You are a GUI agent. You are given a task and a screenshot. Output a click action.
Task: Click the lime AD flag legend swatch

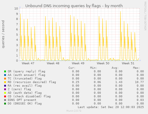click(5, 93)
